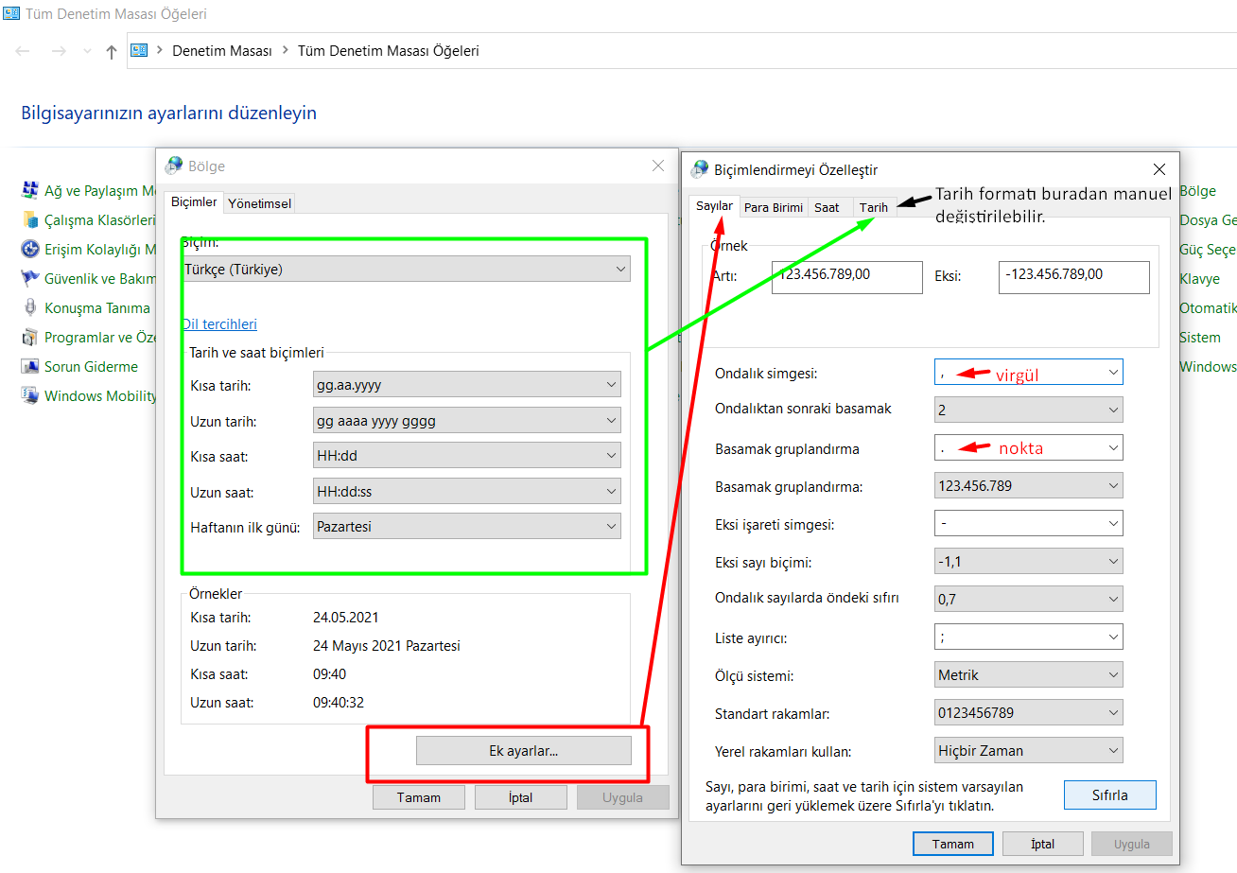Screen dimensions: 1237x873
Task: Close the Bölge dialog
Action: tap(658, 166)
